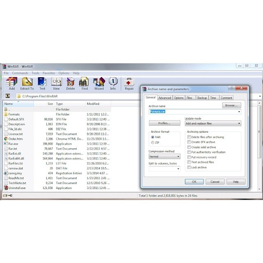
Task: Open the Options menu
Action: point(64,73)
